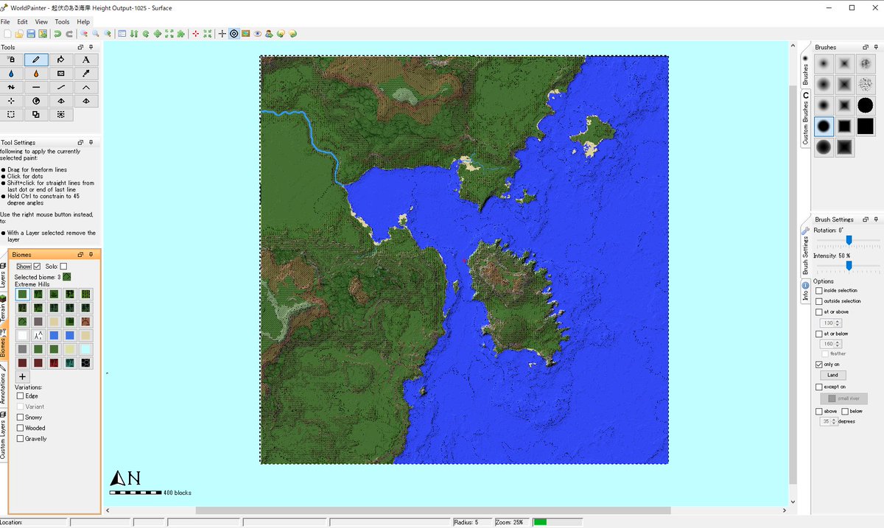Viewport: 884px width, 528px height.
Task: Open the Help menu
Action: [83, 22]
